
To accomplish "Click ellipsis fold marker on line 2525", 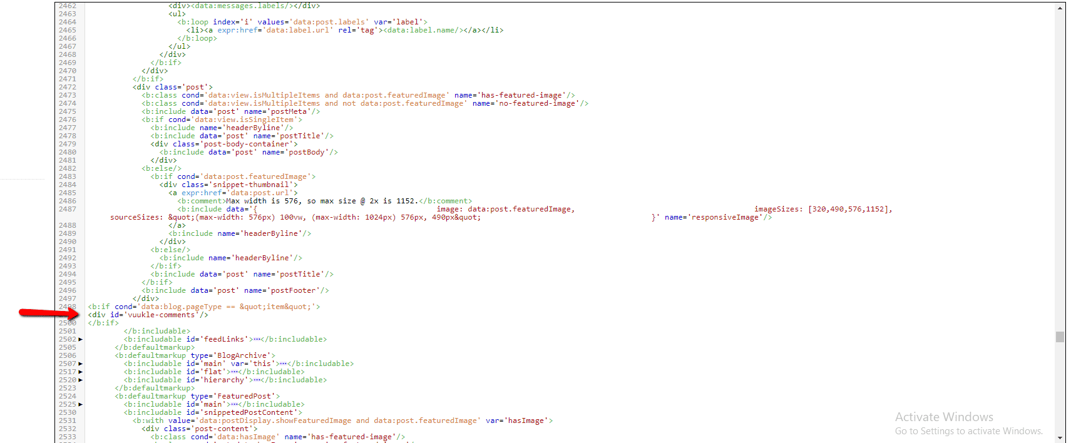I will coord(234,405).
